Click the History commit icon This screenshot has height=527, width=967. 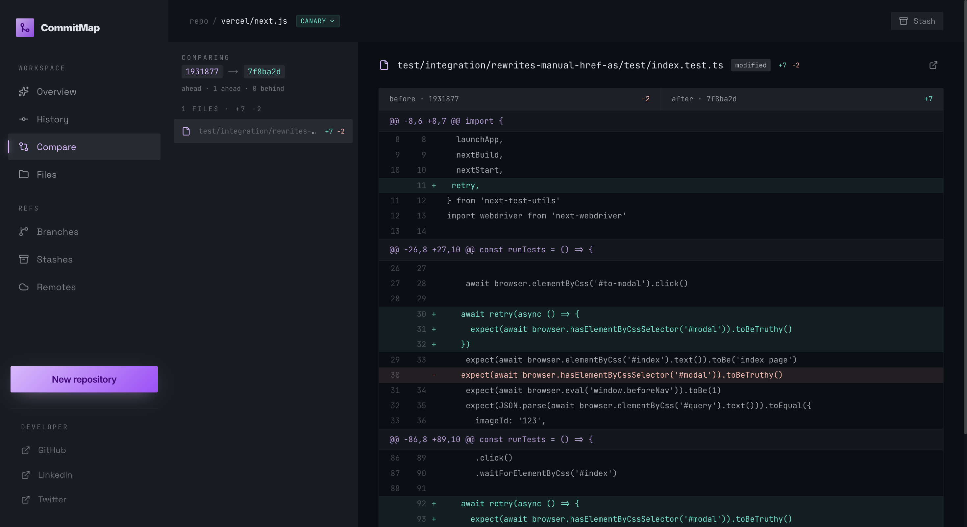(24, 119)
